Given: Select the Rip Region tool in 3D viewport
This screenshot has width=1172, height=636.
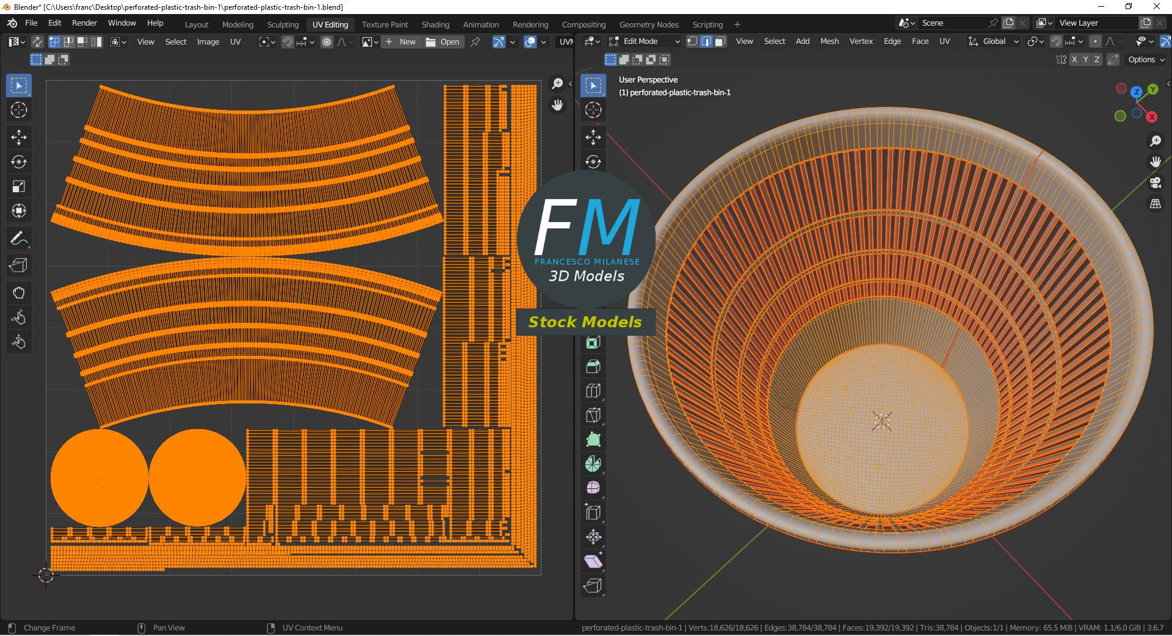Looking at the screenshot, I should [x=593, y=586].
